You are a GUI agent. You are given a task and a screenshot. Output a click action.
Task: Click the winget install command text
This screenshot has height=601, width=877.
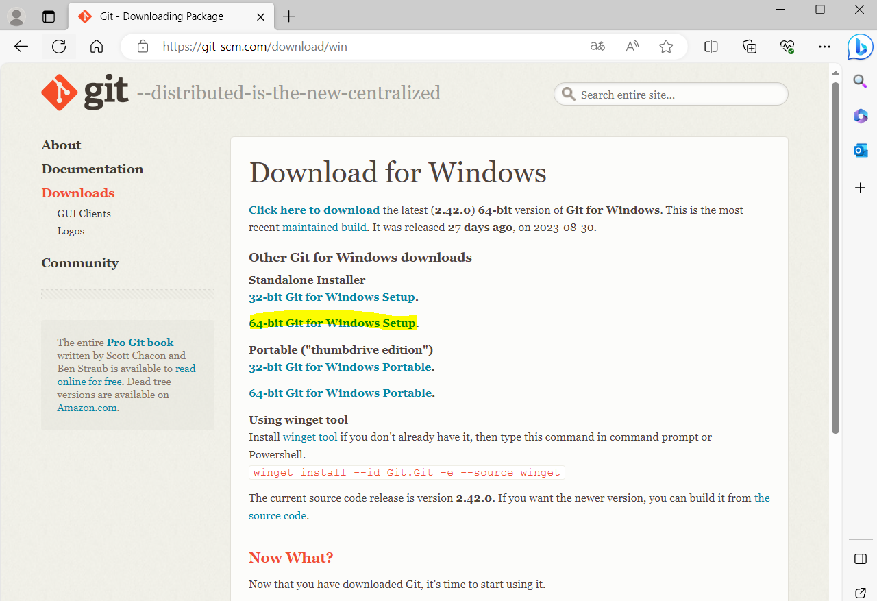(x=406, y=472)
